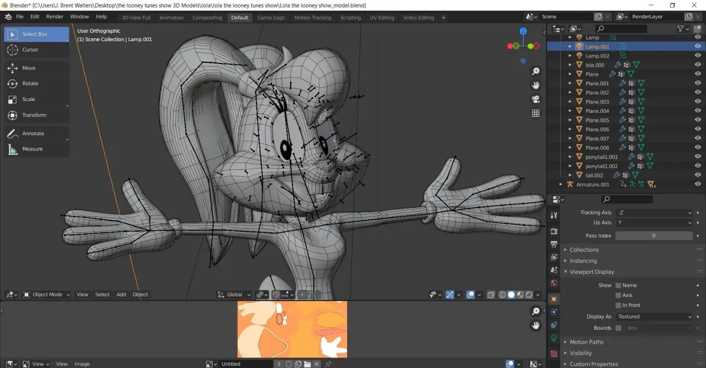
Task: Open the Render menu
Action: point(55,17)
